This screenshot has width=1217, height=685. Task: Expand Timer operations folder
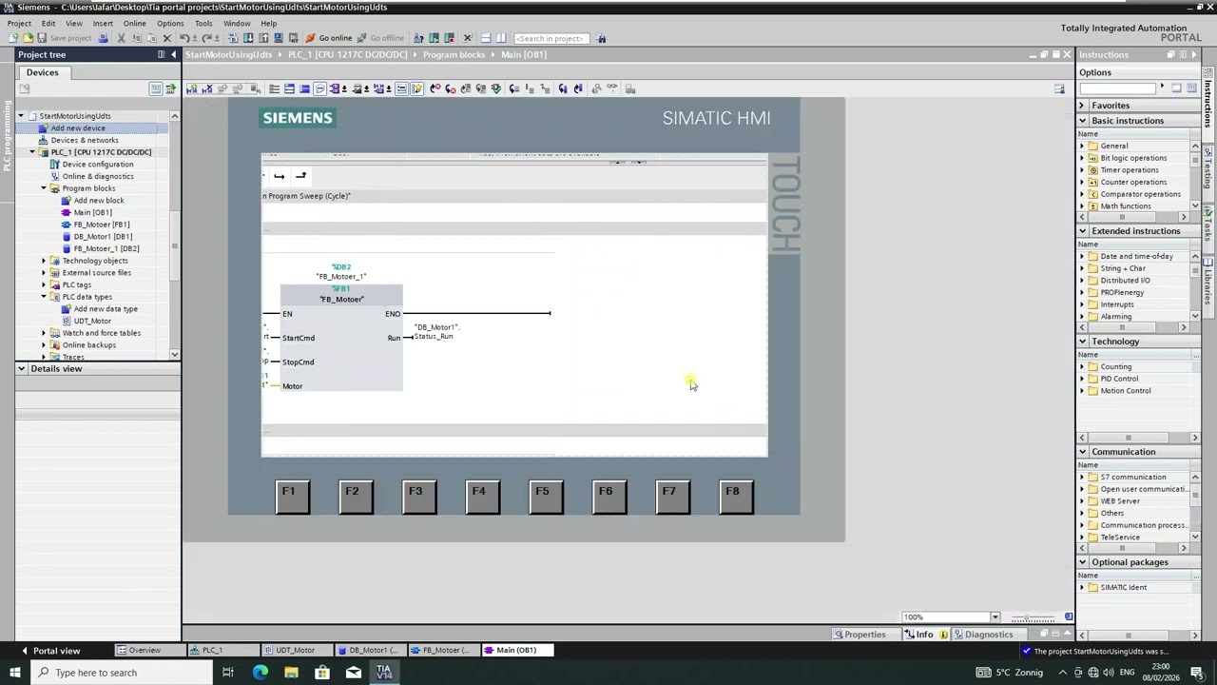[1082, 170]
